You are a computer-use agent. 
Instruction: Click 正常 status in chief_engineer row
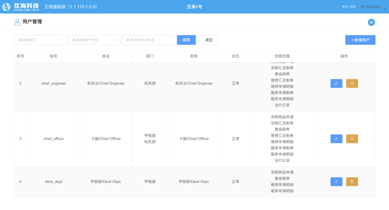click(x=236, y=83)
